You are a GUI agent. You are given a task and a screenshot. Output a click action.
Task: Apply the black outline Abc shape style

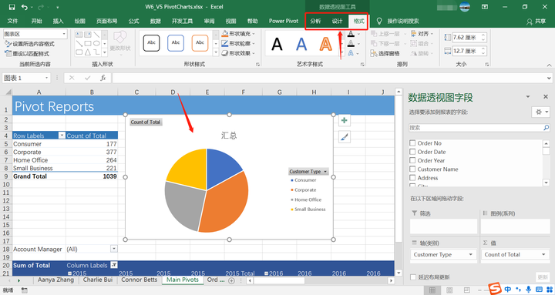pyautogui.click(x=152, y=43)
